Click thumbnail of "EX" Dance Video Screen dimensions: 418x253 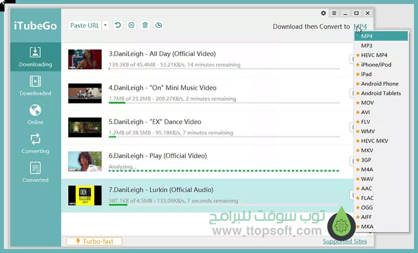point(85,128)
